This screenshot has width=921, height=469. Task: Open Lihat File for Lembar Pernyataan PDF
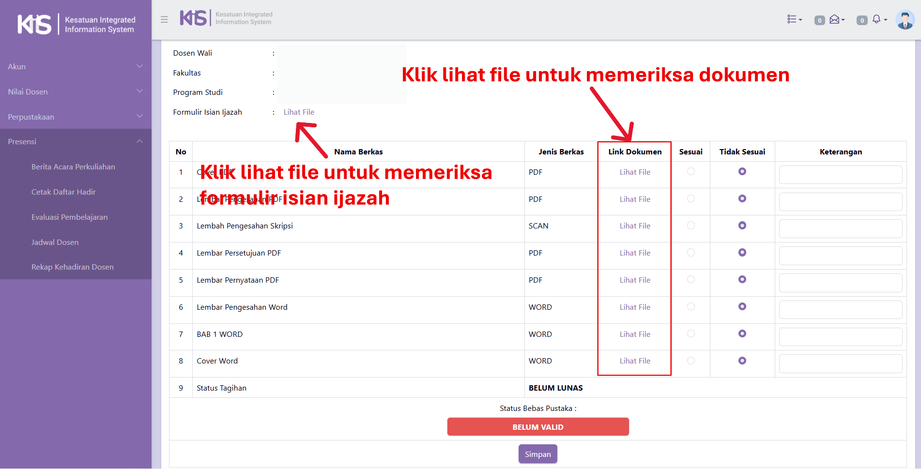(x=634, y=280)
